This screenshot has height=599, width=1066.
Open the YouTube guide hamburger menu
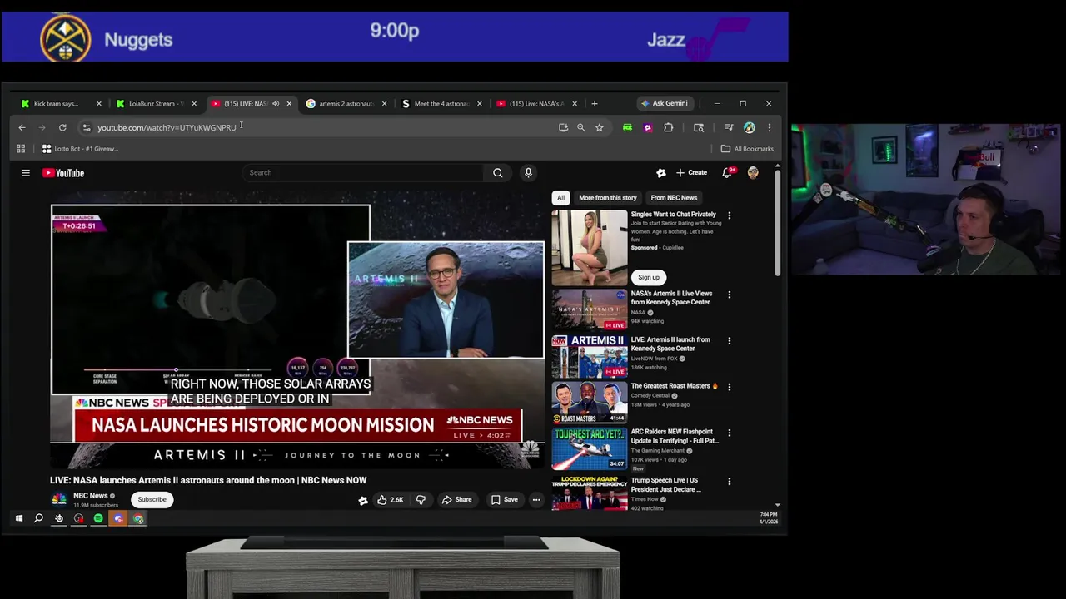point(26,173)
